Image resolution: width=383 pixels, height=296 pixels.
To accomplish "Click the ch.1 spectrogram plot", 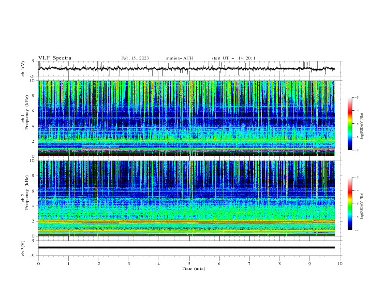I will [187, 118].
